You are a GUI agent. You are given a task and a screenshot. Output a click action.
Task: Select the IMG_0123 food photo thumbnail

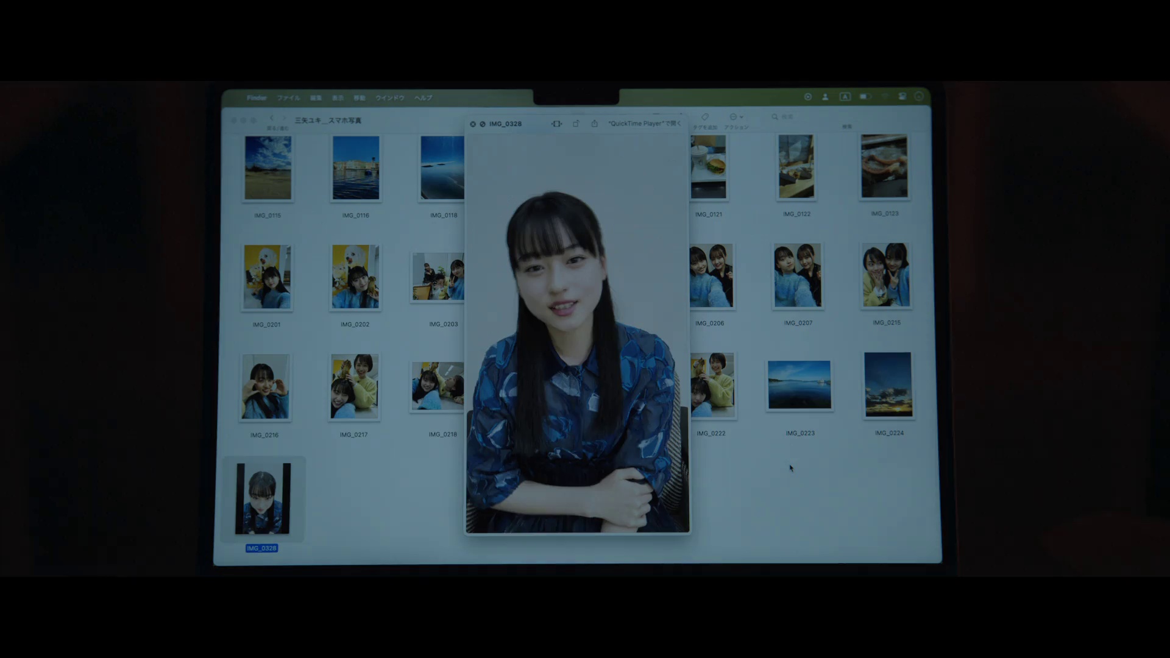tap(884, 166)
